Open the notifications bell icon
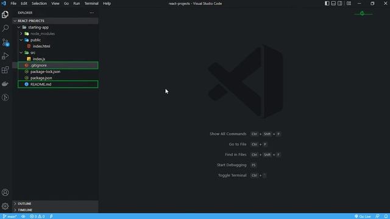390x219 pixels. (386, 217)
